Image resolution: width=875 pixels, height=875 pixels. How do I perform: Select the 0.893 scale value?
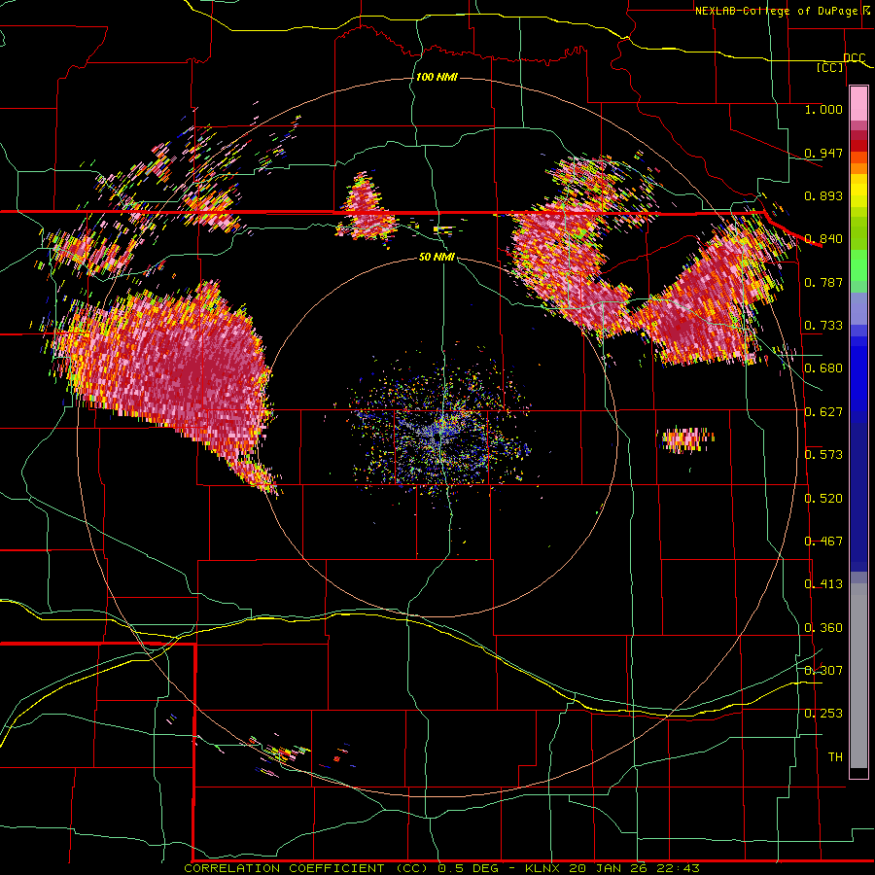coord(823,195)
